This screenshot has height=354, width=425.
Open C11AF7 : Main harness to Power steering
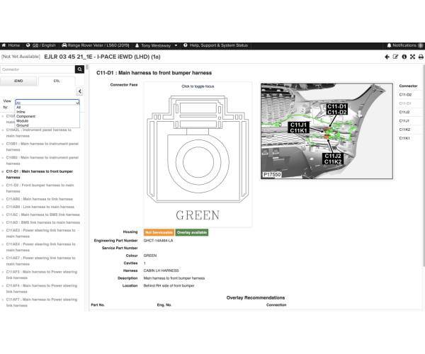coord(42,302)
